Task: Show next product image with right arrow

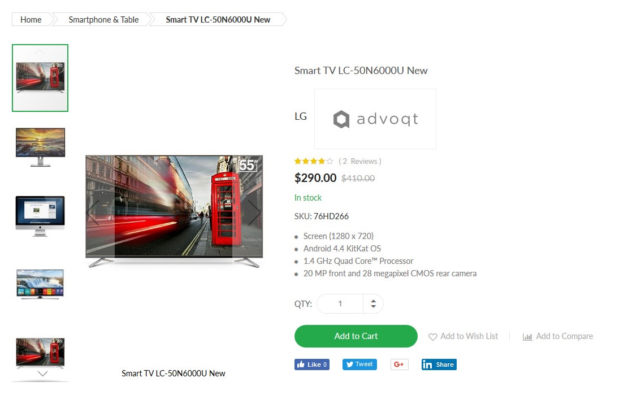Action: click(x=254, y=212)
